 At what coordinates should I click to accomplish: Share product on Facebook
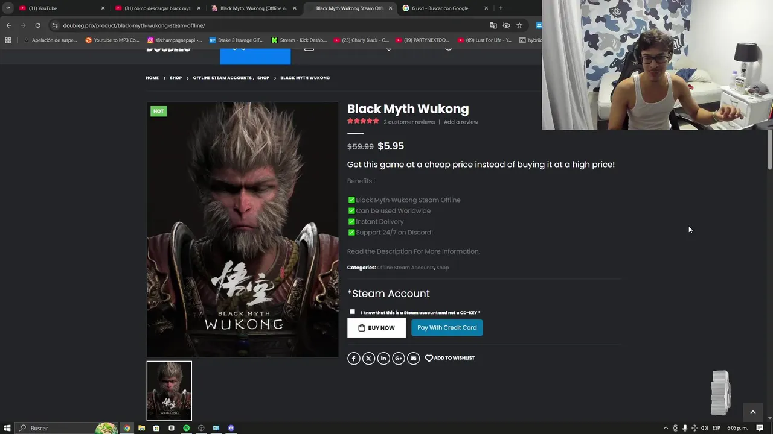(x=354, y=358)
